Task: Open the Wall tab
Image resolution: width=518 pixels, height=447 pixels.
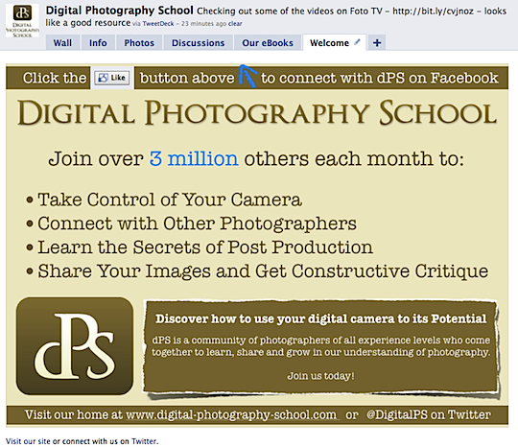Action: (x=62, y=43)
